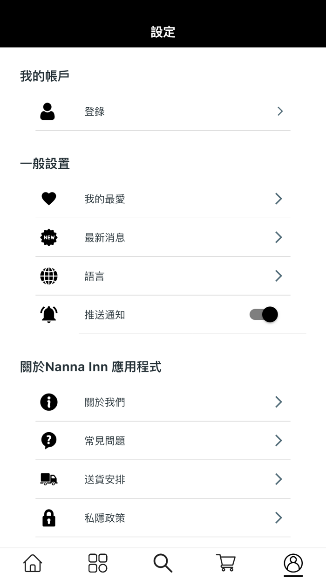The height and width of the screenshot is (580, 326).
Task: Select the account profile tab
Action: pos(293,563)
